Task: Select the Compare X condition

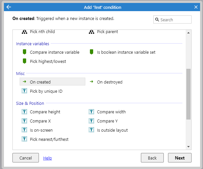Action: click(40, 121)
